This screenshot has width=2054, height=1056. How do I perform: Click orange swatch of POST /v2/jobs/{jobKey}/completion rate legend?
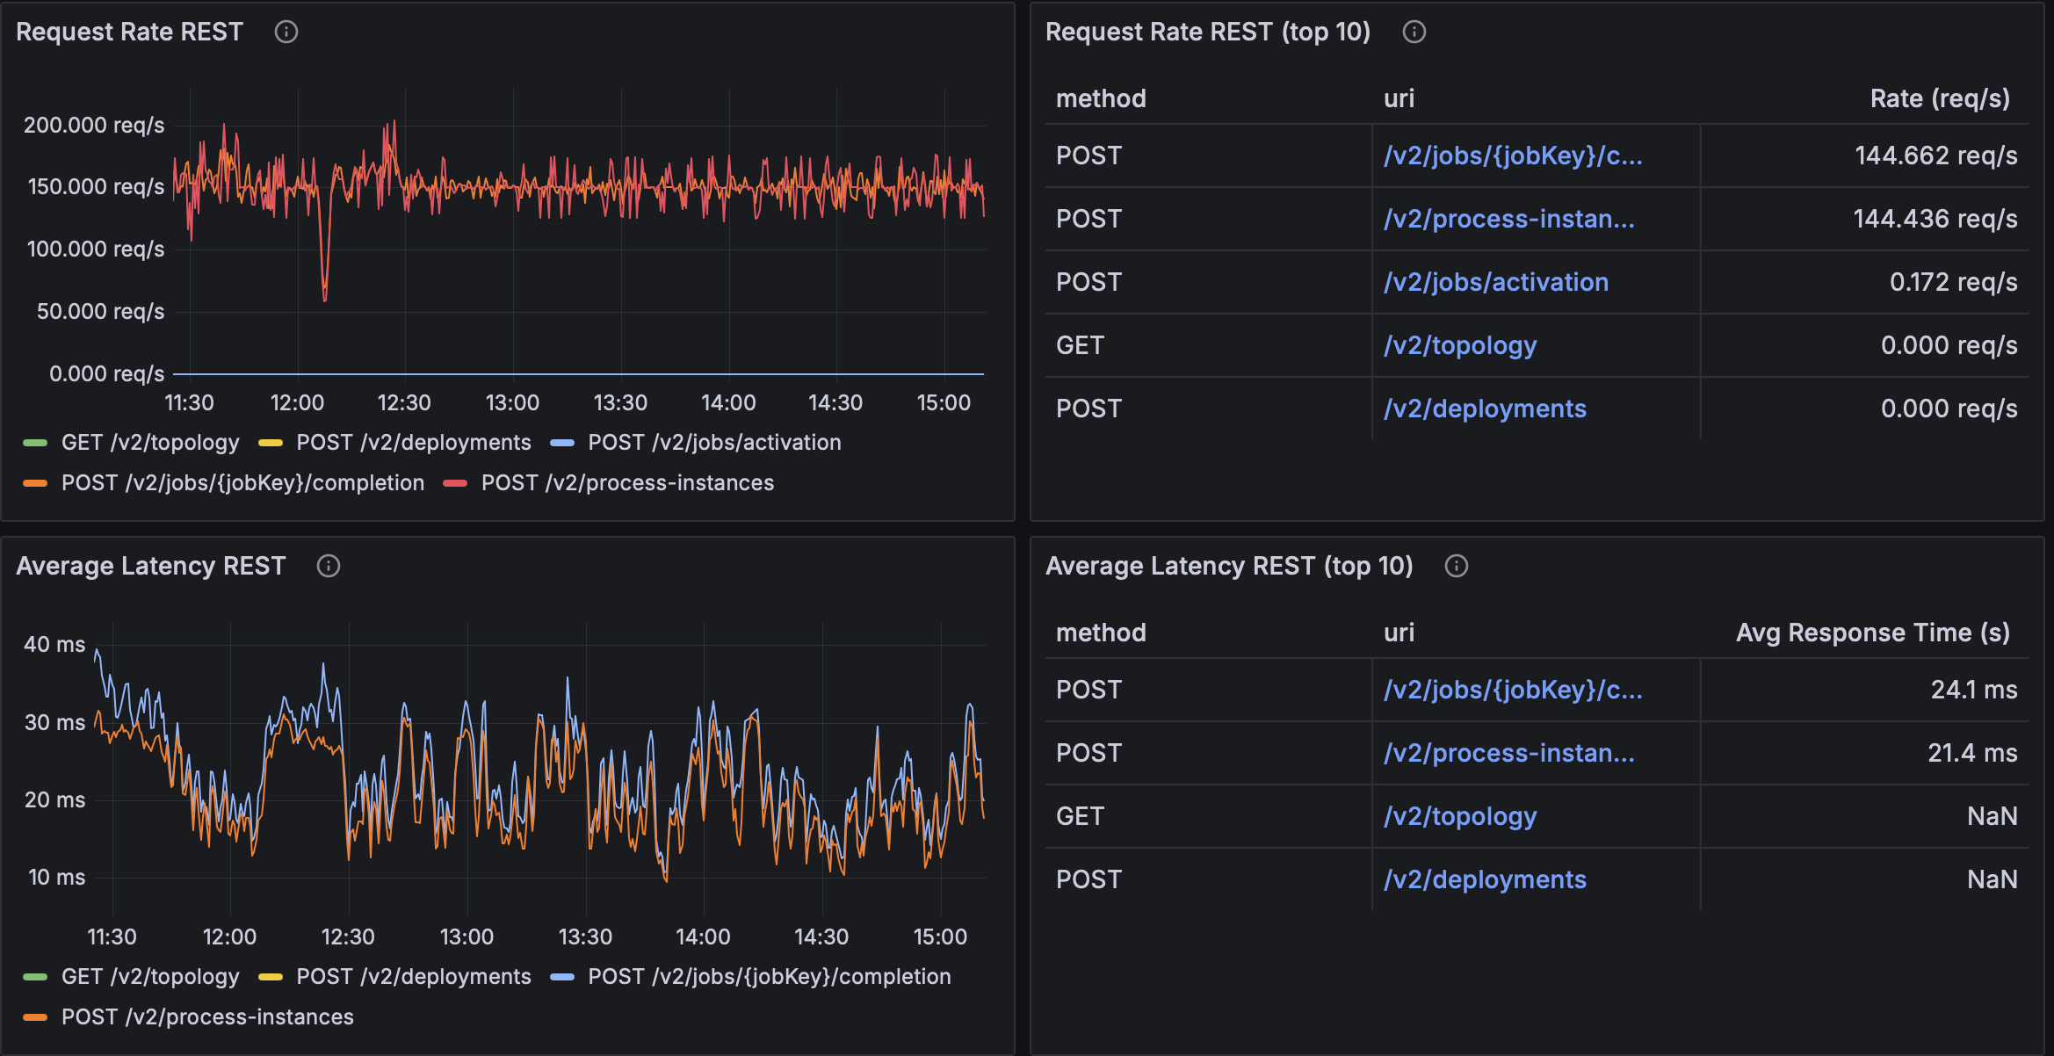35,483
